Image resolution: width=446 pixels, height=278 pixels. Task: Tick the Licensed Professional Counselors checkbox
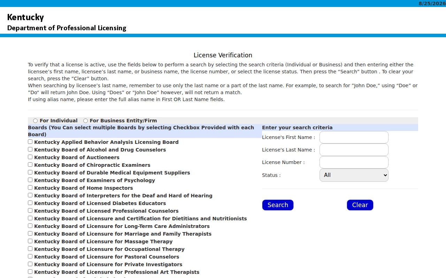pyautogui.click(x=30, y=211)
